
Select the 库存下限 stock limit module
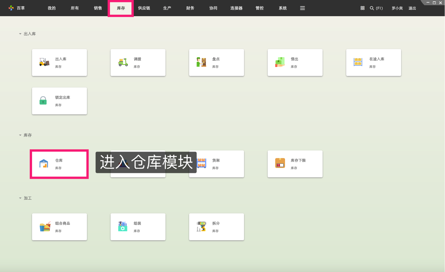[x=295, y=164]
